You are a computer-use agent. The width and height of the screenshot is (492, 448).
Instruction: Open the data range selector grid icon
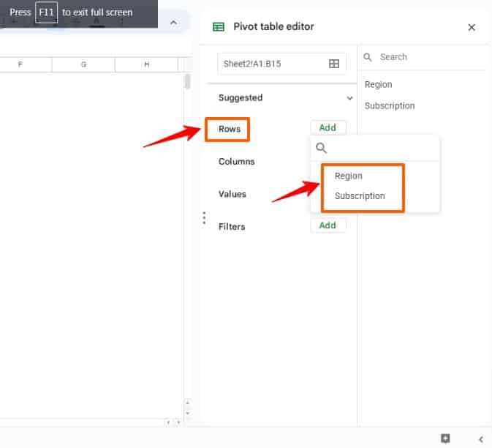tap(334, 64)
